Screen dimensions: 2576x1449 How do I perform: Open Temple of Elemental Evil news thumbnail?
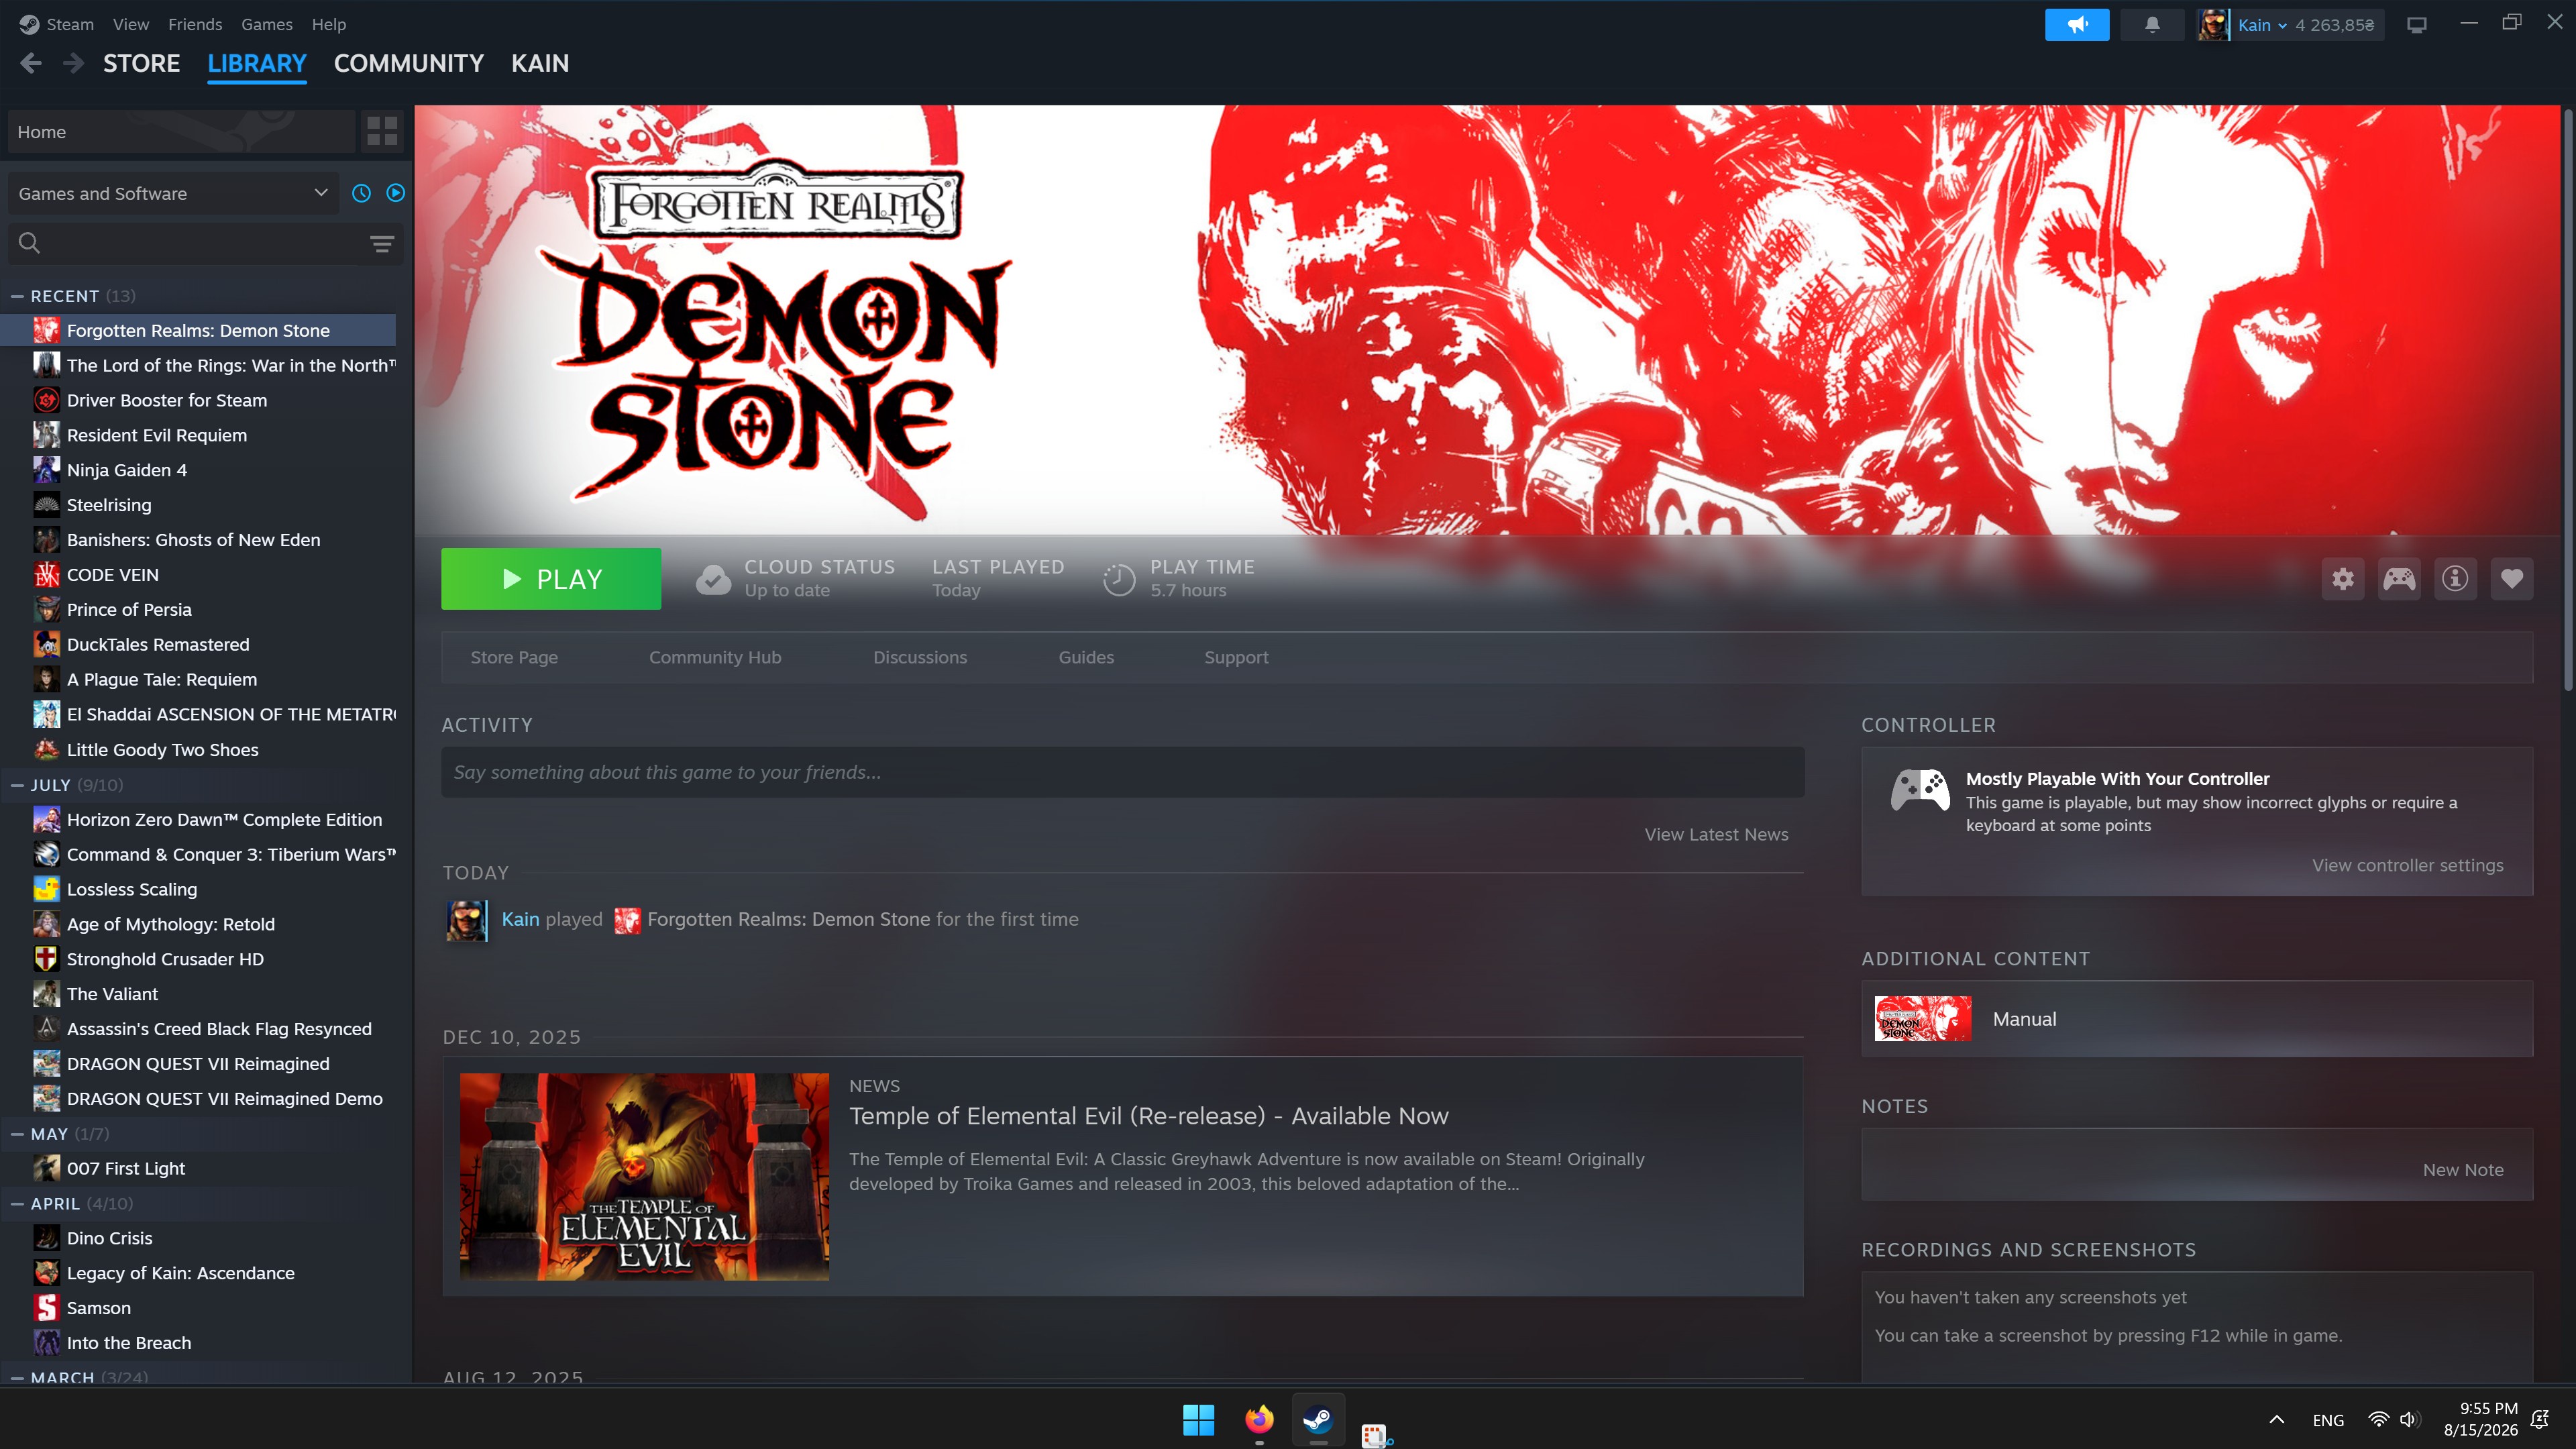click(644, 1177)
